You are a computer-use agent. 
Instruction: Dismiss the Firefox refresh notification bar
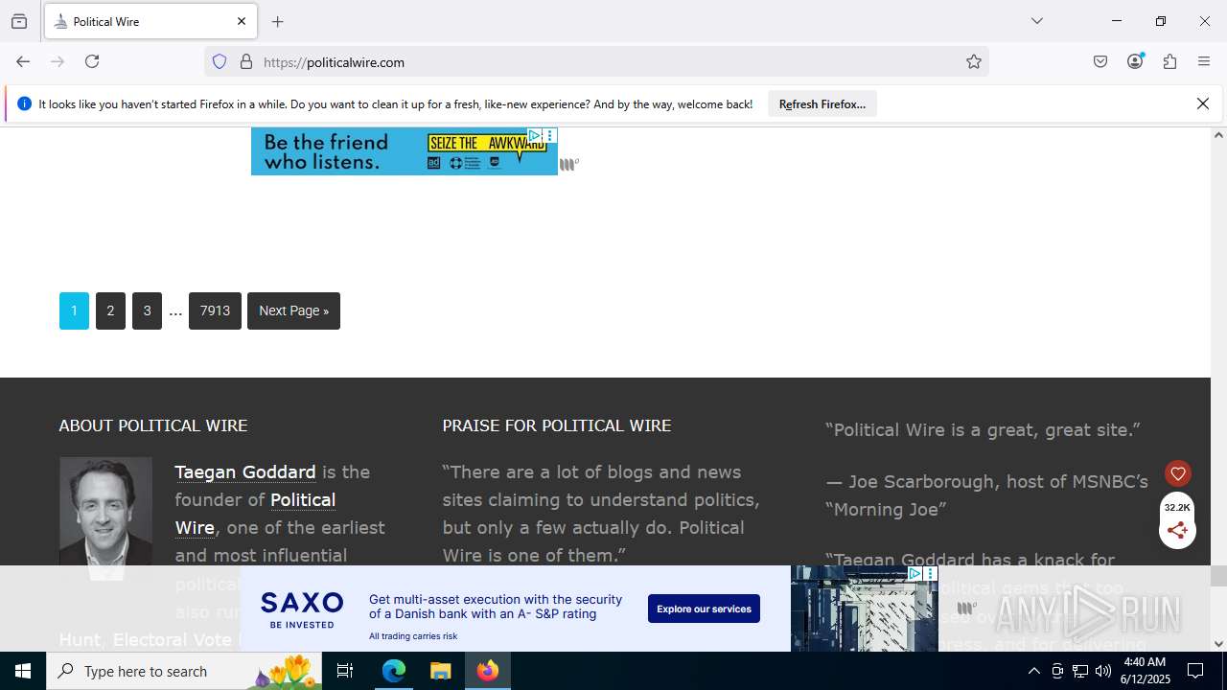point(1203,103)
